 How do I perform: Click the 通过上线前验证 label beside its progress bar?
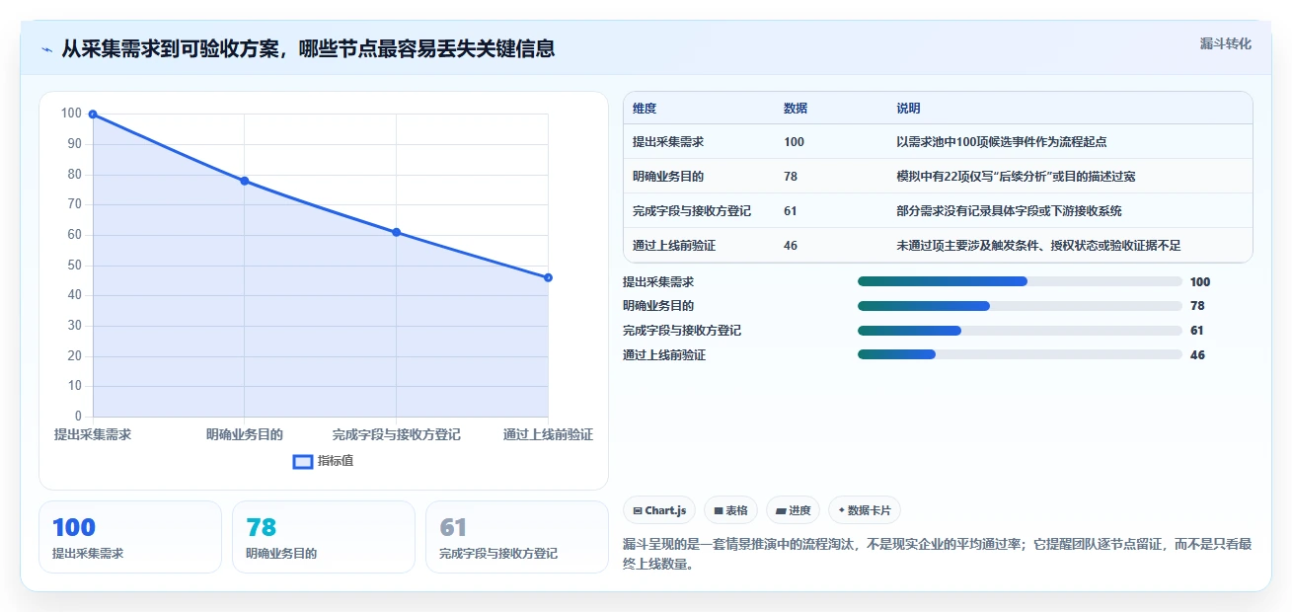tap(664, 355)
